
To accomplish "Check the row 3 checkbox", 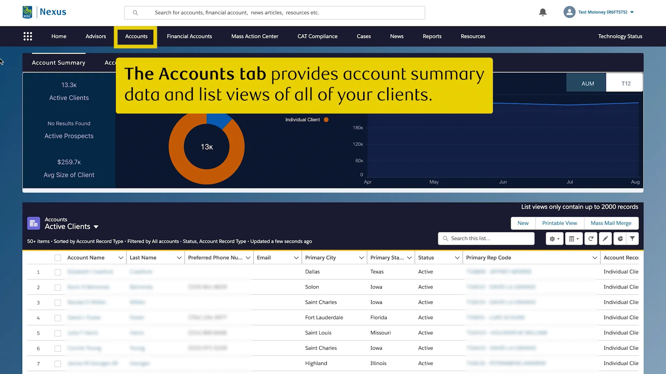I will 58,303.
